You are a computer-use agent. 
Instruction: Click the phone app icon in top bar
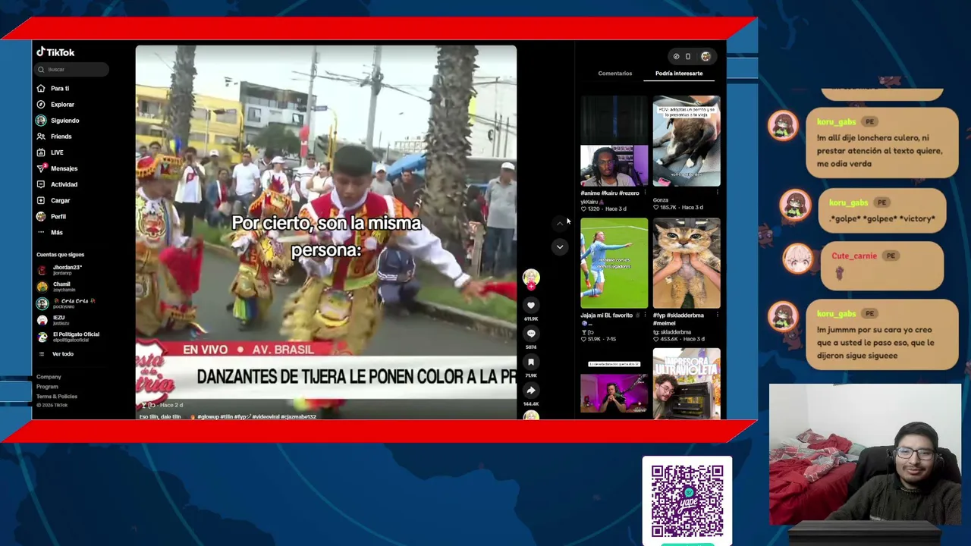(x=688, y=57)
